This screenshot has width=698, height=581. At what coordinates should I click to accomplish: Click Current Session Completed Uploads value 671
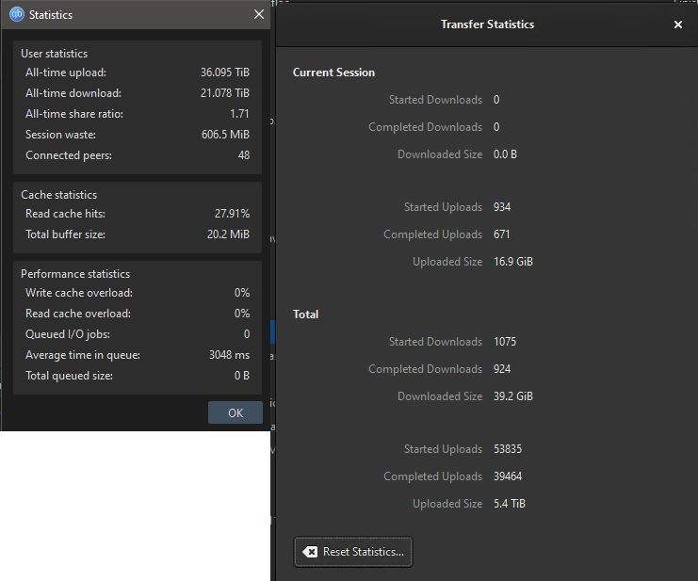tap(502, 234)
